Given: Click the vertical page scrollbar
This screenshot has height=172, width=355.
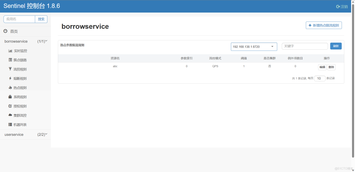Looking at the screenshot, I should pyautogui.click(x=353, y=81).
